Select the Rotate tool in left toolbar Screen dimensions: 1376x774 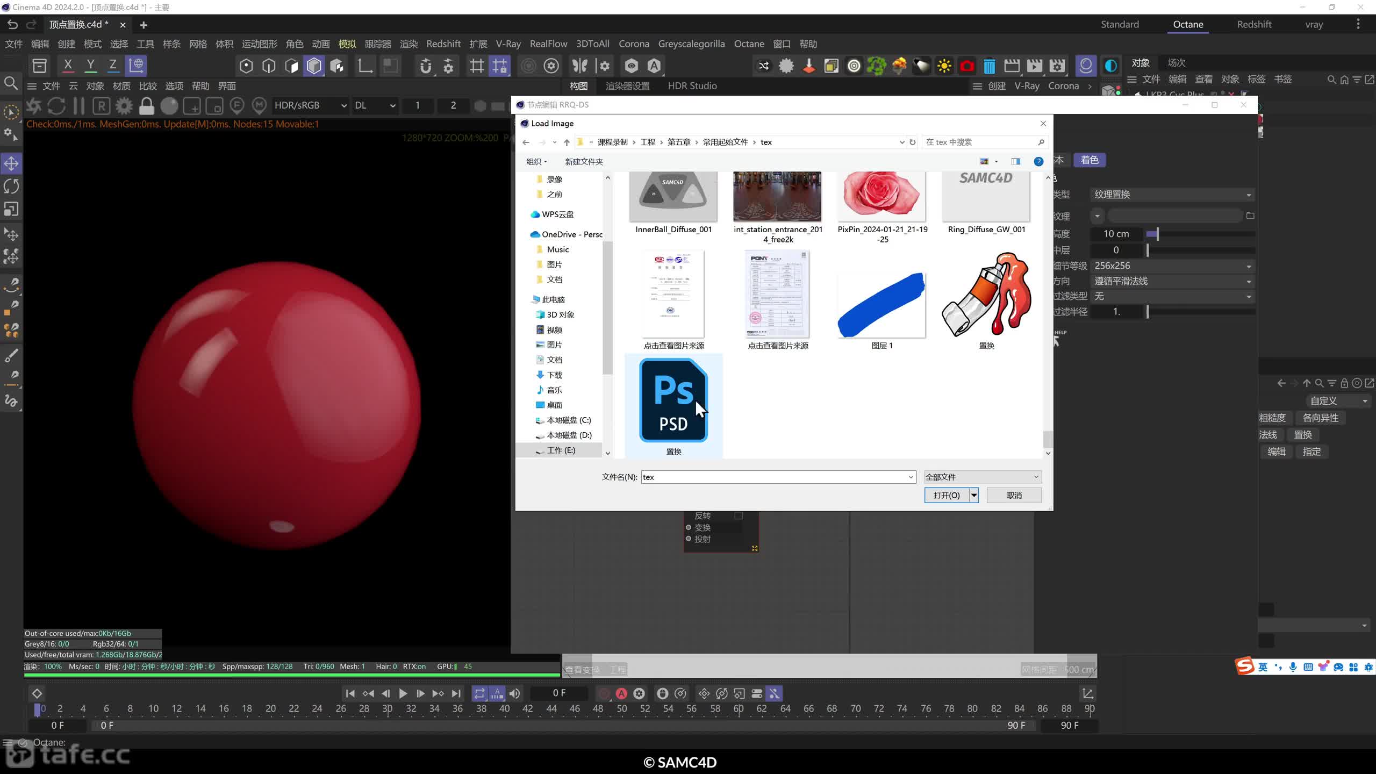(x=11, y=186)
